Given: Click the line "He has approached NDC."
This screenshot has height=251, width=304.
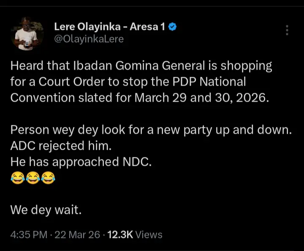Looking at the screenshot, I should point(80,162).
